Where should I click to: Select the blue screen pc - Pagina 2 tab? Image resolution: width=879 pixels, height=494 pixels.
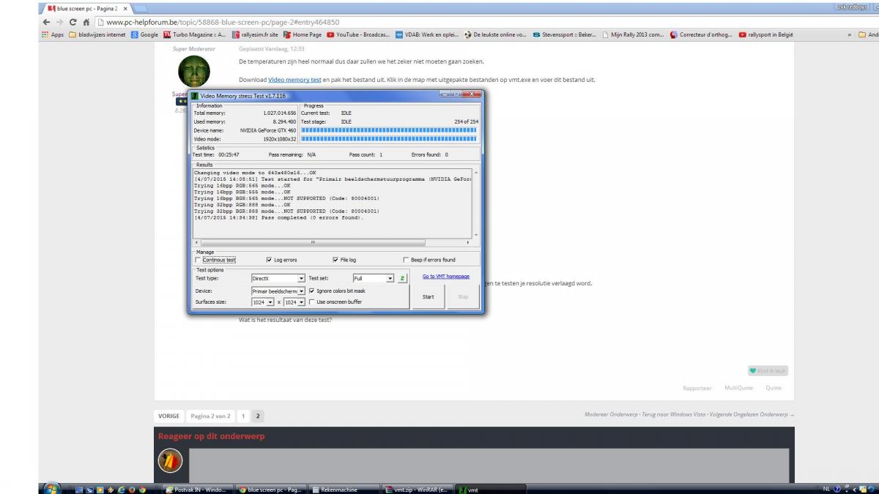click(x=85, y=8)
